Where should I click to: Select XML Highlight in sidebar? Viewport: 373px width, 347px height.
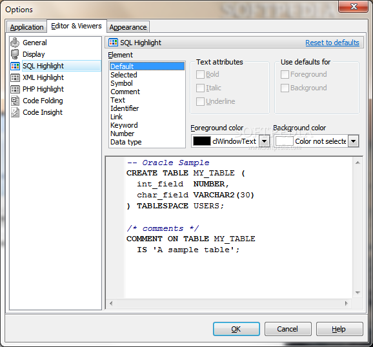[x=43, y=77]
